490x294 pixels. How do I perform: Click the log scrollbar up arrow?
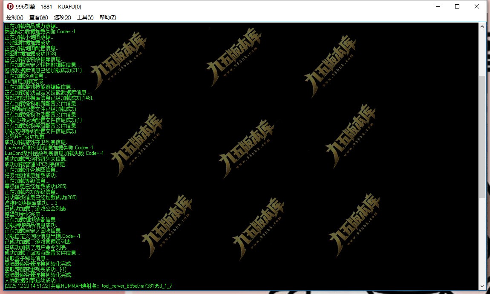(482, 26)
